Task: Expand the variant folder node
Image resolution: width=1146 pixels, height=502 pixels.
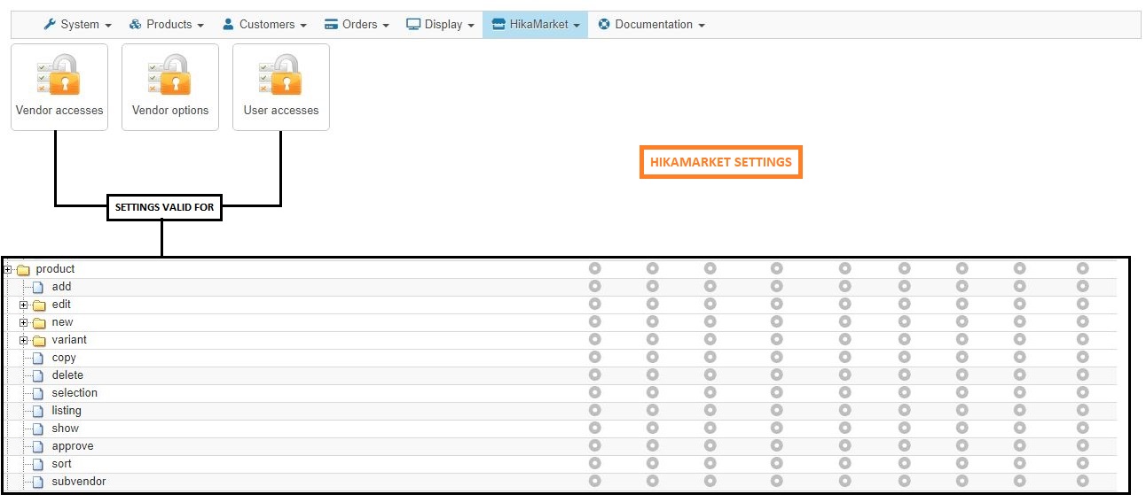Action: [x=24, y=340]
